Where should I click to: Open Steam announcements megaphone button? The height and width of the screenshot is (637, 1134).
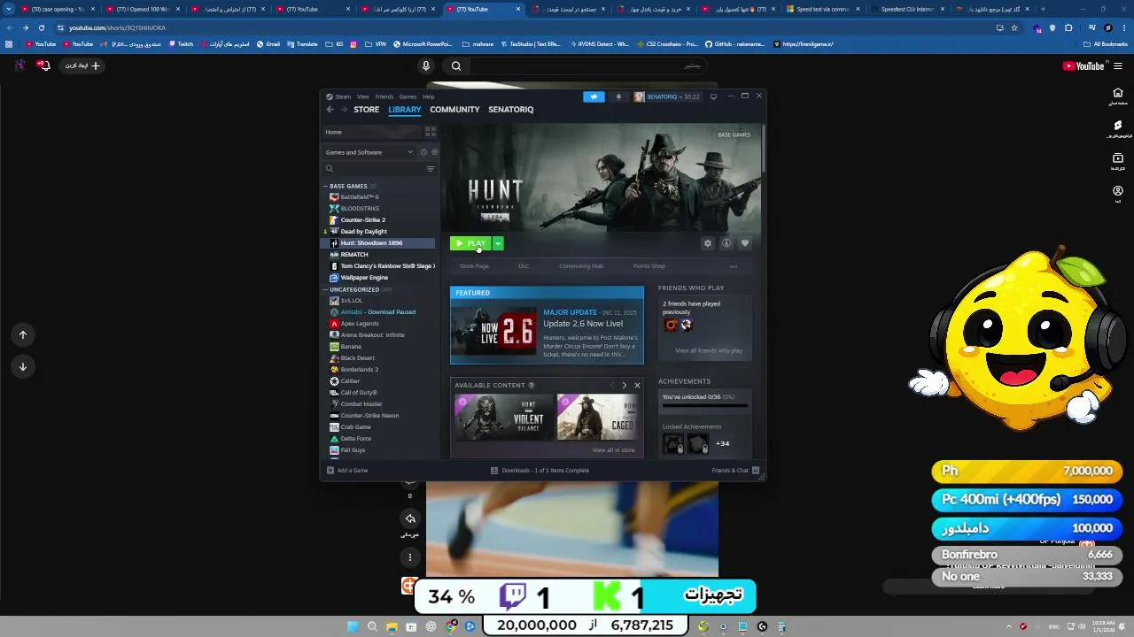click(x=594, y=96)
